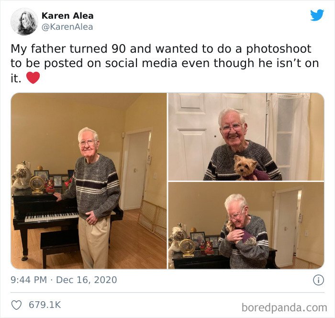335x318 pixels.
Task: Click the Twitter bird logo
Action: [x=317, y=15]
